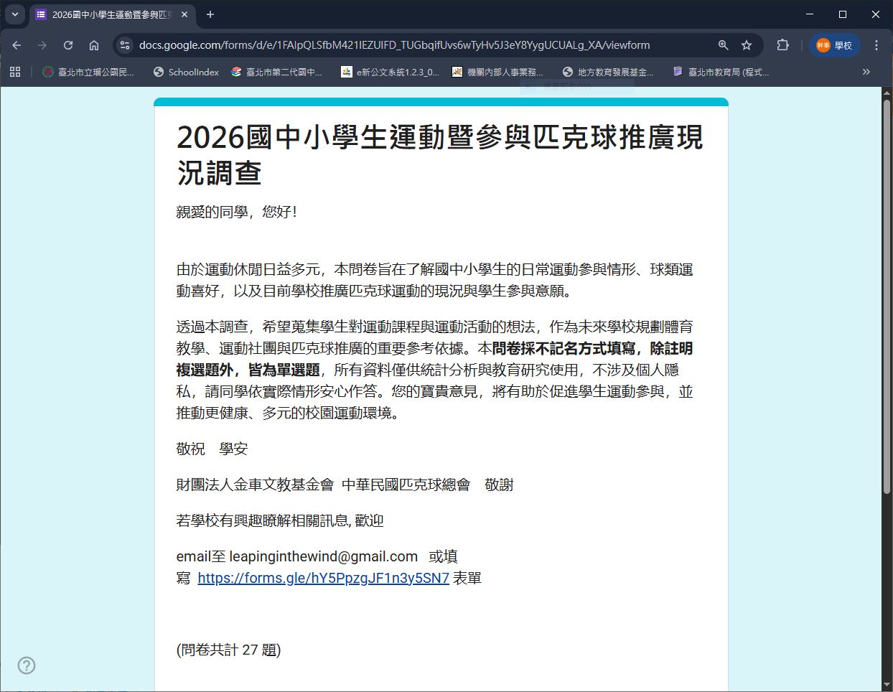Open the 機關內部人事業務 bookmark

[497, 72]
